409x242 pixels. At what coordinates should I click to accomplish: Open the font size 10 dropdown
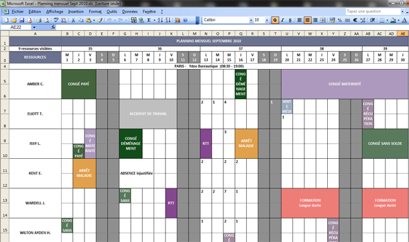[267, 20]
